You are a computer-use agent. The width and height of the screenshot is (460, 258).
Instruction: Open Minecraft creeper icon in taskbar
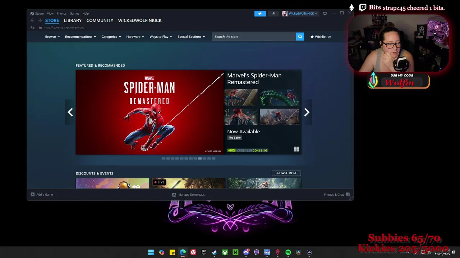point(235,252)
